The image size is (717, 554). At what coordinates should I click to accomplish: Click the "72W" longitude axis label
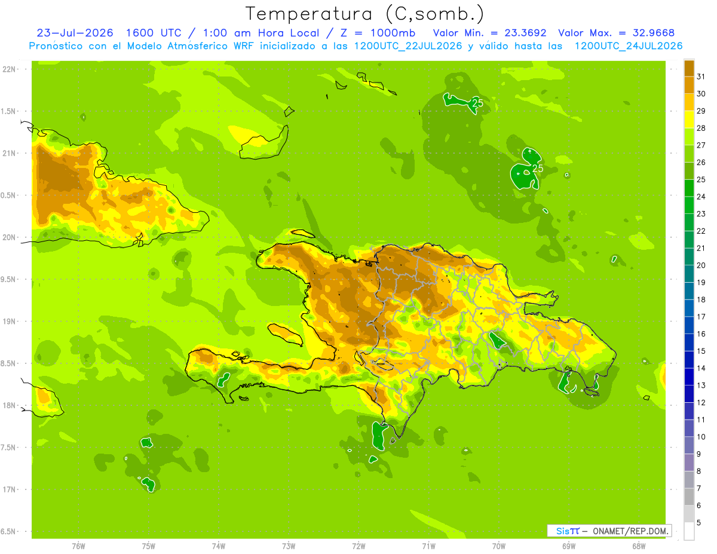(x=358, y=546)
